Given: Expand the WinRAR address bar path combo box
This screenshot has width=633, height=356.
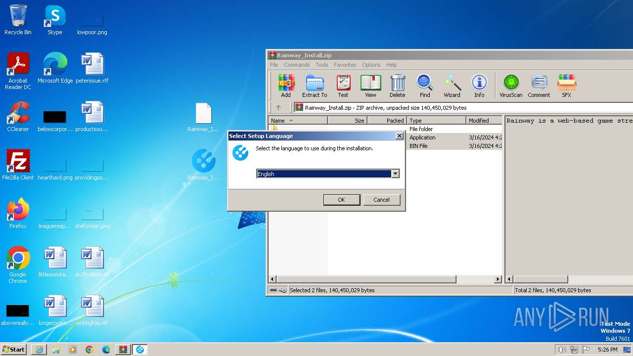Looking at the screenshot, I should 463,107.
